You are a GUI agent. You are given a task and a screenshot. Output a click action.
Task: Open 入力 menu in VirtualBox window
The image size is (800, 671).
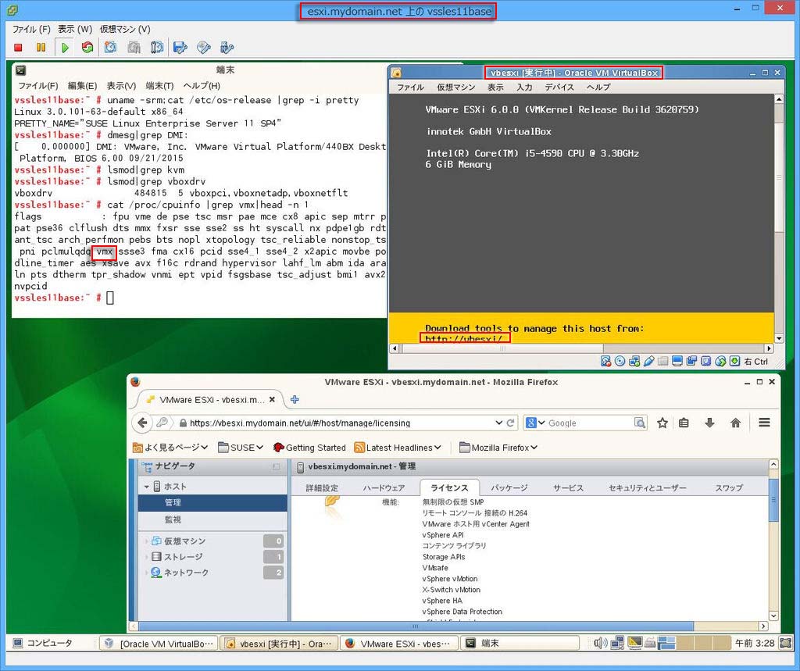[524, 87]
